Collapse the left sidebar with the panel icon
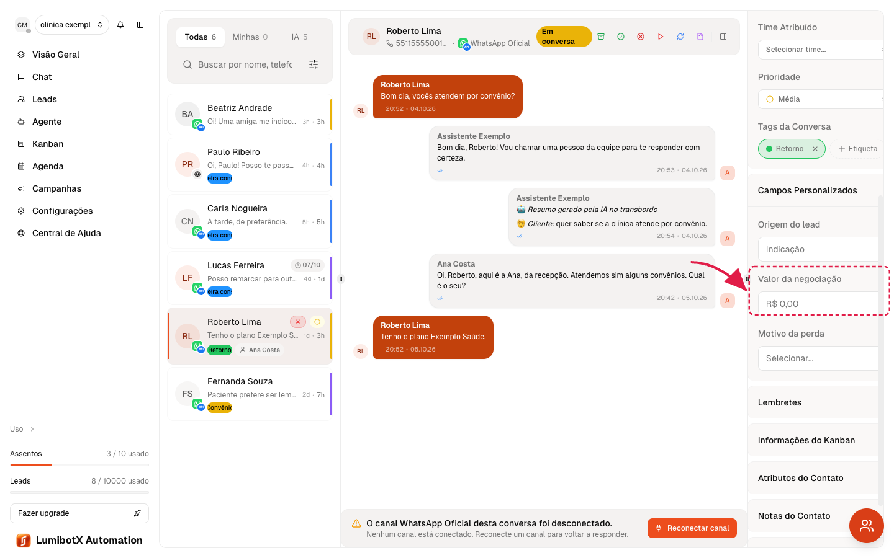894x558 pixels. tap(140, 25)
